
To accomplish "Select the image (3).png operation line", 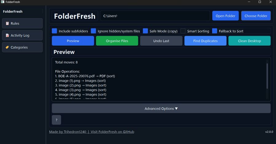I will pos(81,90).
